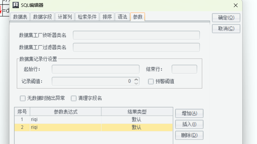Click the SQL编辑器 title bar icon

(15, 5)
